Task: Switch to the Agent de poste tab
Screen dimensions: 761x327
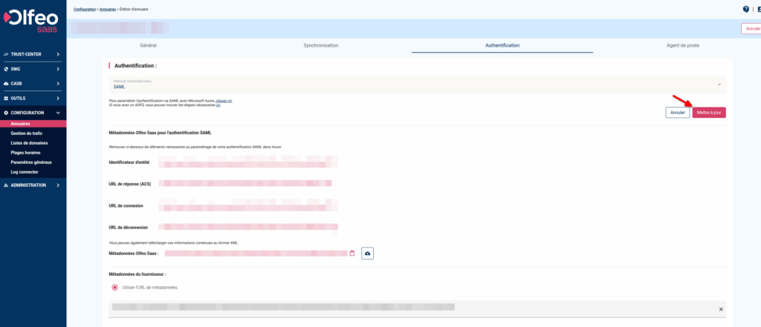Action: tap(682, 45)
